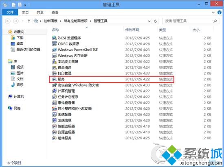The height and width of the screenshot is (167, 224).
Task: Select the Windows 内存诊断 icon
Action: 54,56
